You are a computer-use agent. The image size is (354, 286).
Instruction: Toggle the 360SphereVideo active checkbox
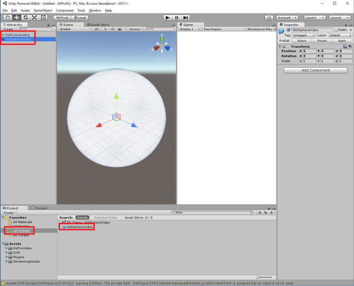tap(289, 30)
